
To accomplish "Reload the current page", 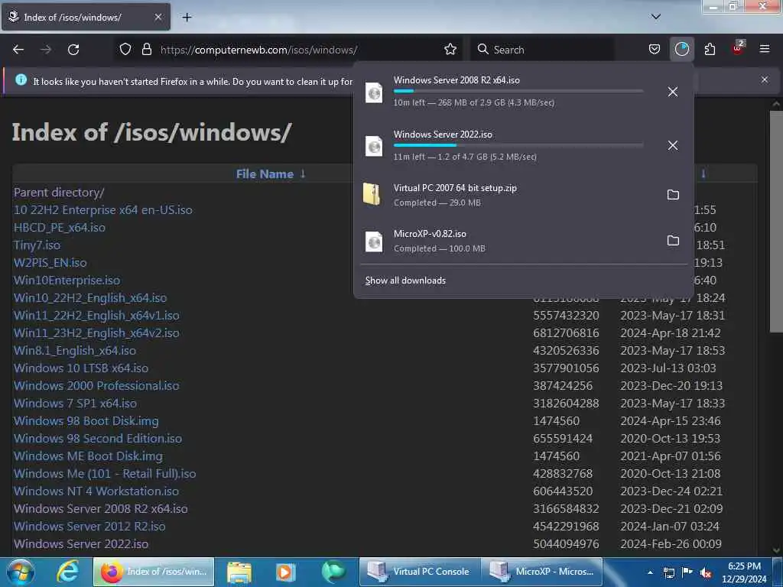I will (73, 50).
